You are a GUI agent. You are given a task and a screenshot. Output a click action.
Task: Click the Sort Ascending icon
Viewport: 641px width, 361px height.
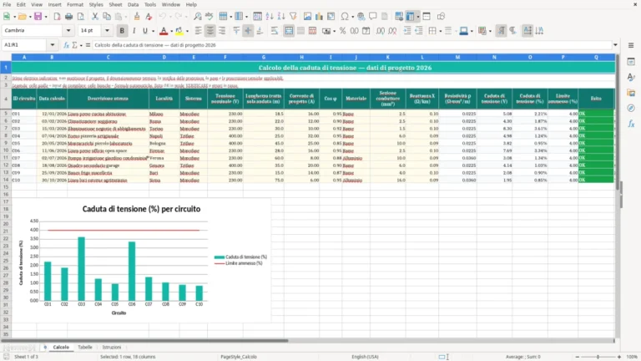(270, 17)
